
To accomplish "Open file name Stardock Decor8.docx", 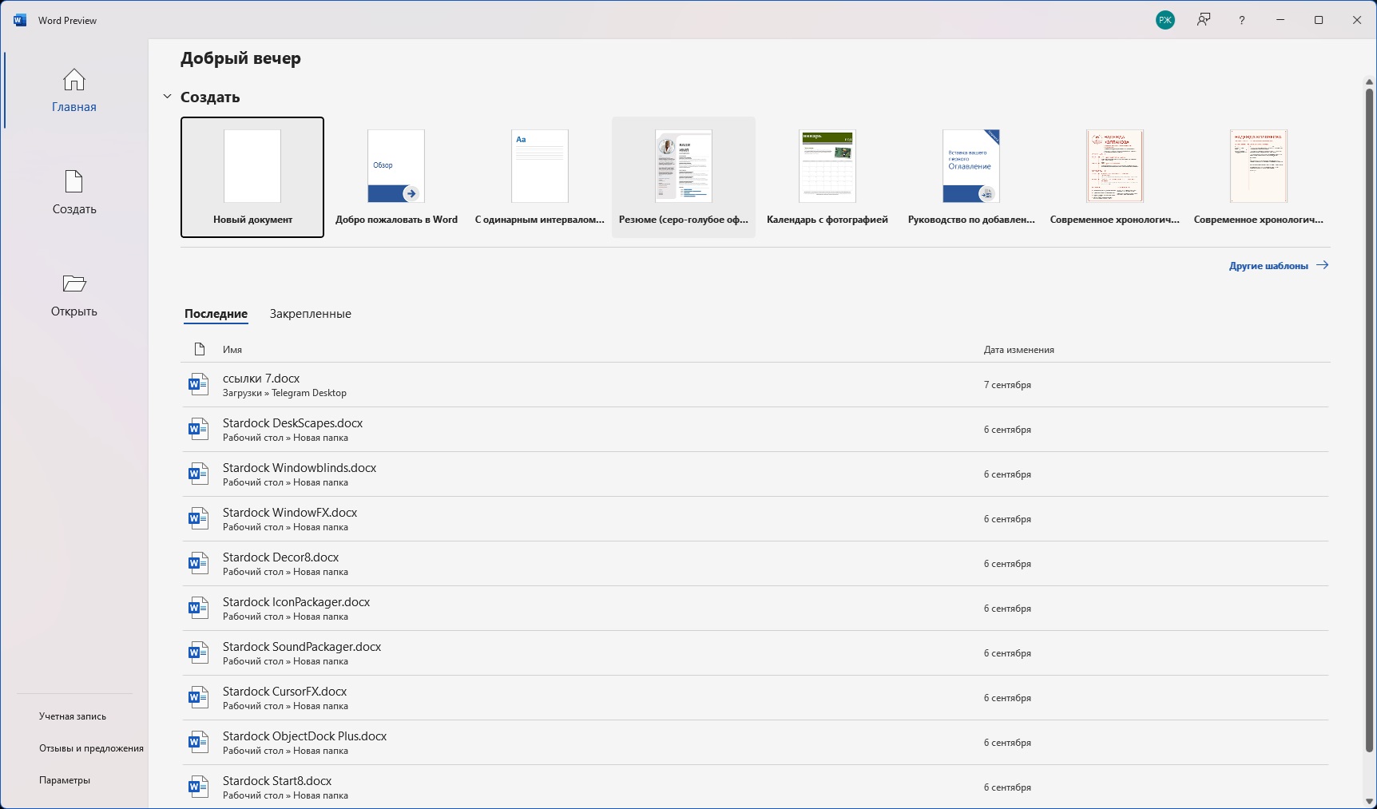I will click(x=281, y=557).
